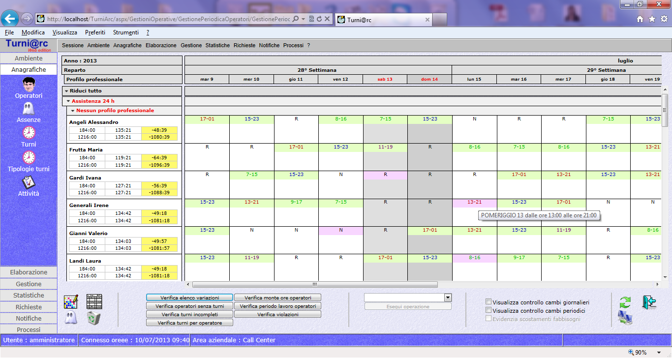The width and height of the screenshot is (672, 358).
Task: Click the address bar refresh icon
Action: point(319,19)
